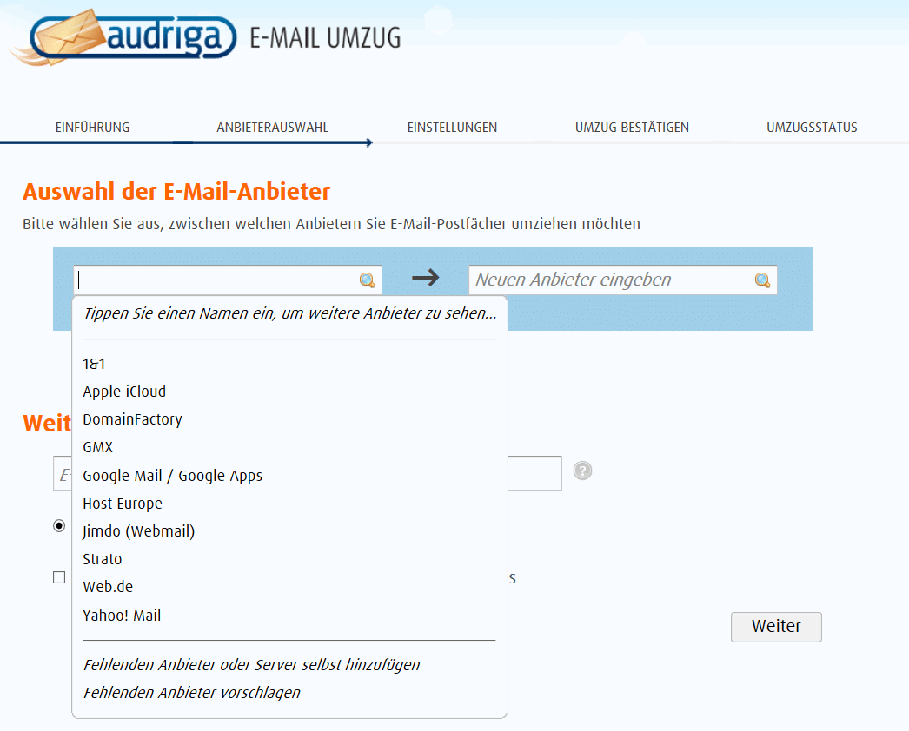
Task: Click search icon in old provider field
Action: [367, 280]
